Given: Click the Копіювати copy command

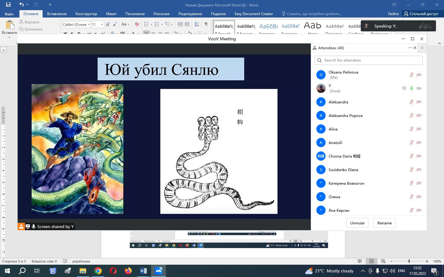Looking at the screenshot, I should [31, 29].
